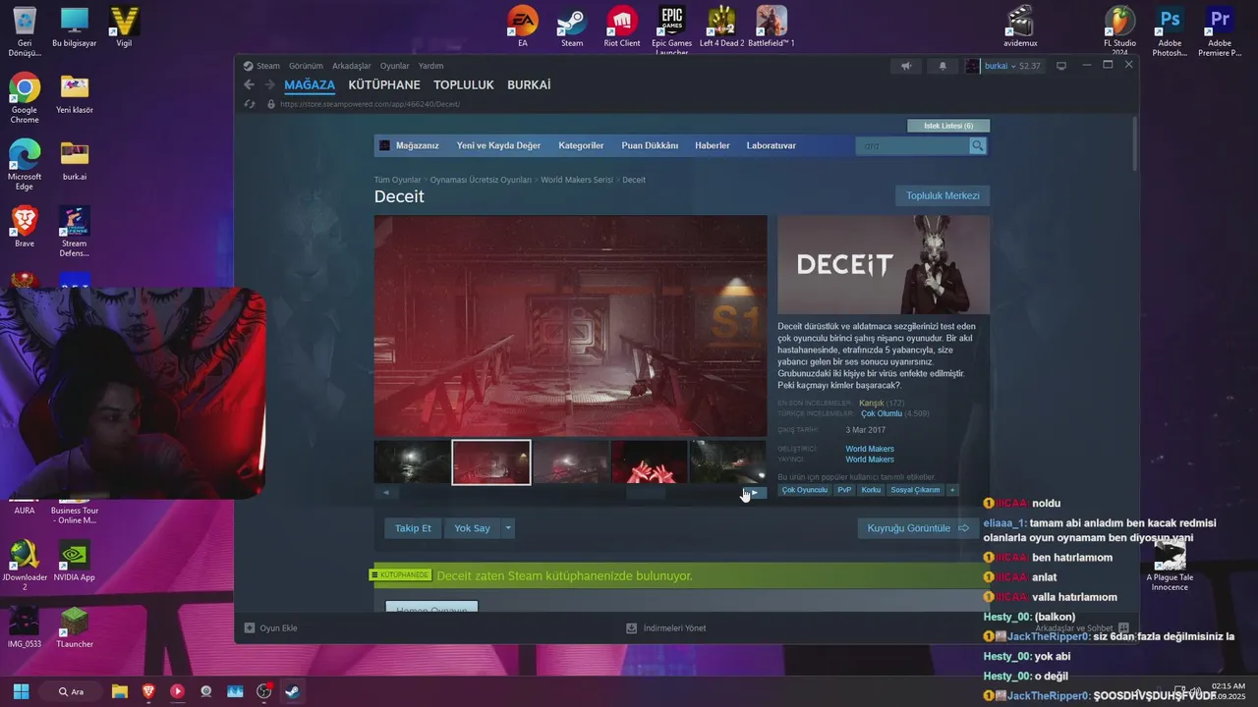Open İndirmeleri Yönet downloads
Viewport: 1258px width, 707px height.
[666, 627]
